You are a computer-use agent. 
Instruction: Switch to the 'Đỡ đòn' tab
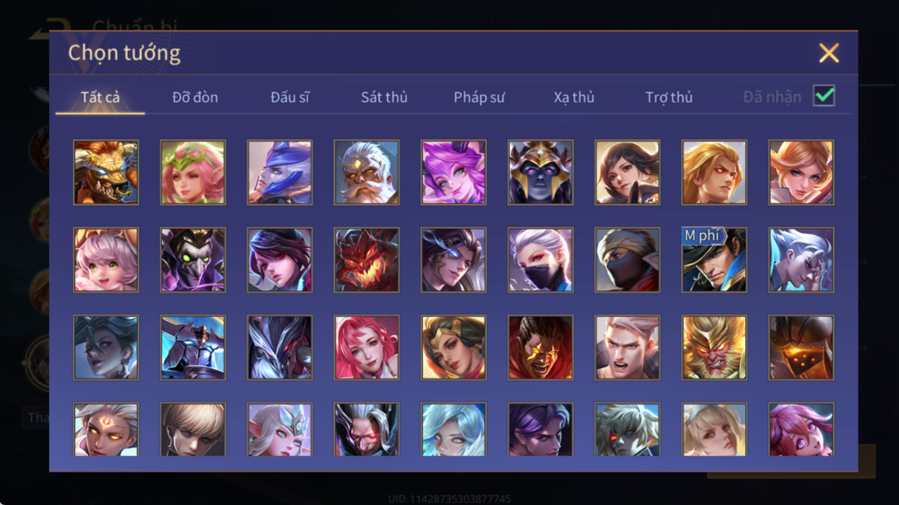point(195,97)
